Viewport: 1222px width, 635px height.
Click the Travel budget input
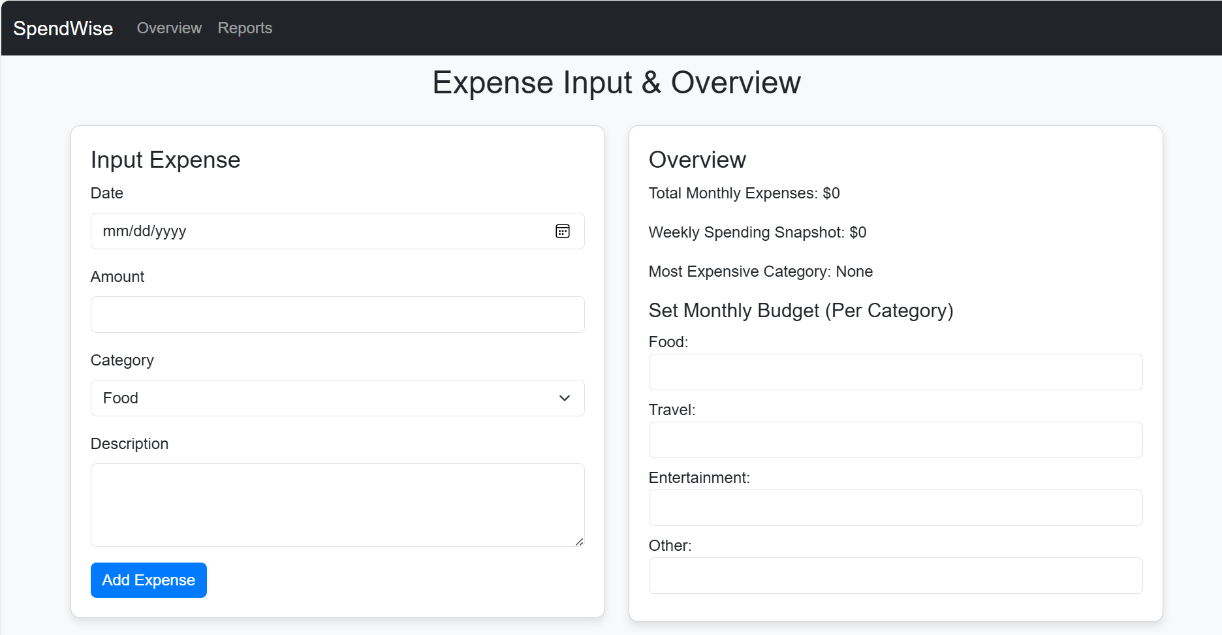tap(896, 440)
